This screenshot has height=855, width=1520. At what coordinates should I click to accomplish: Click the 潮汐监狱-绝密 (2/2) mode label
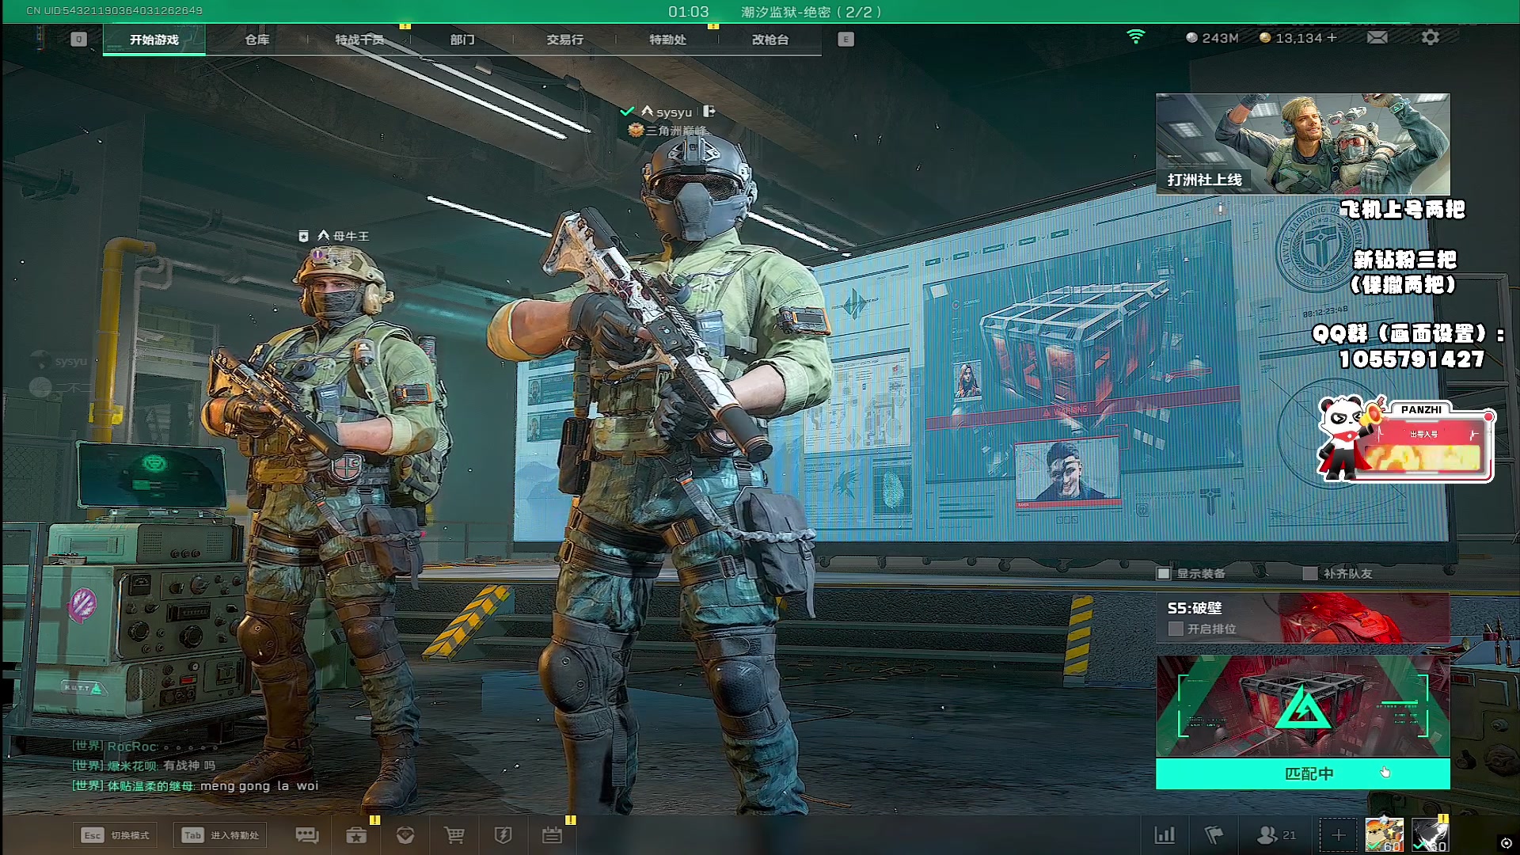pos(811,12)
